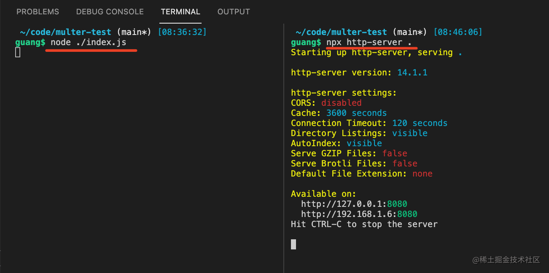Image resolution: width=549 pixels, height=273 pixels.
Task: Click the [08:46:06] timestamp
Action: click(x=457, y=32)
